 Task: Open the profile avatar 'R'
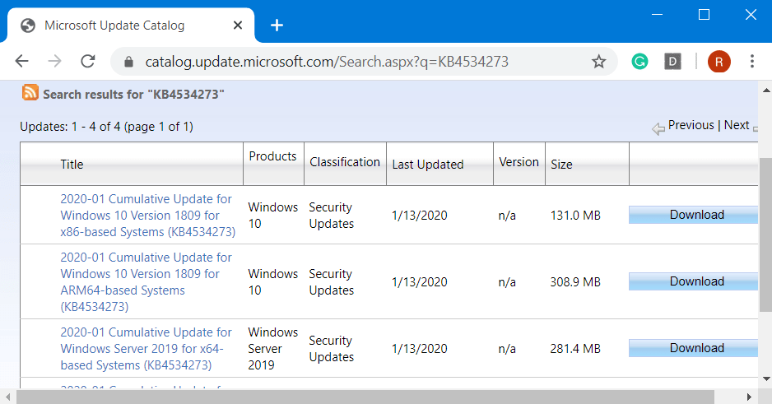point(719,62)
